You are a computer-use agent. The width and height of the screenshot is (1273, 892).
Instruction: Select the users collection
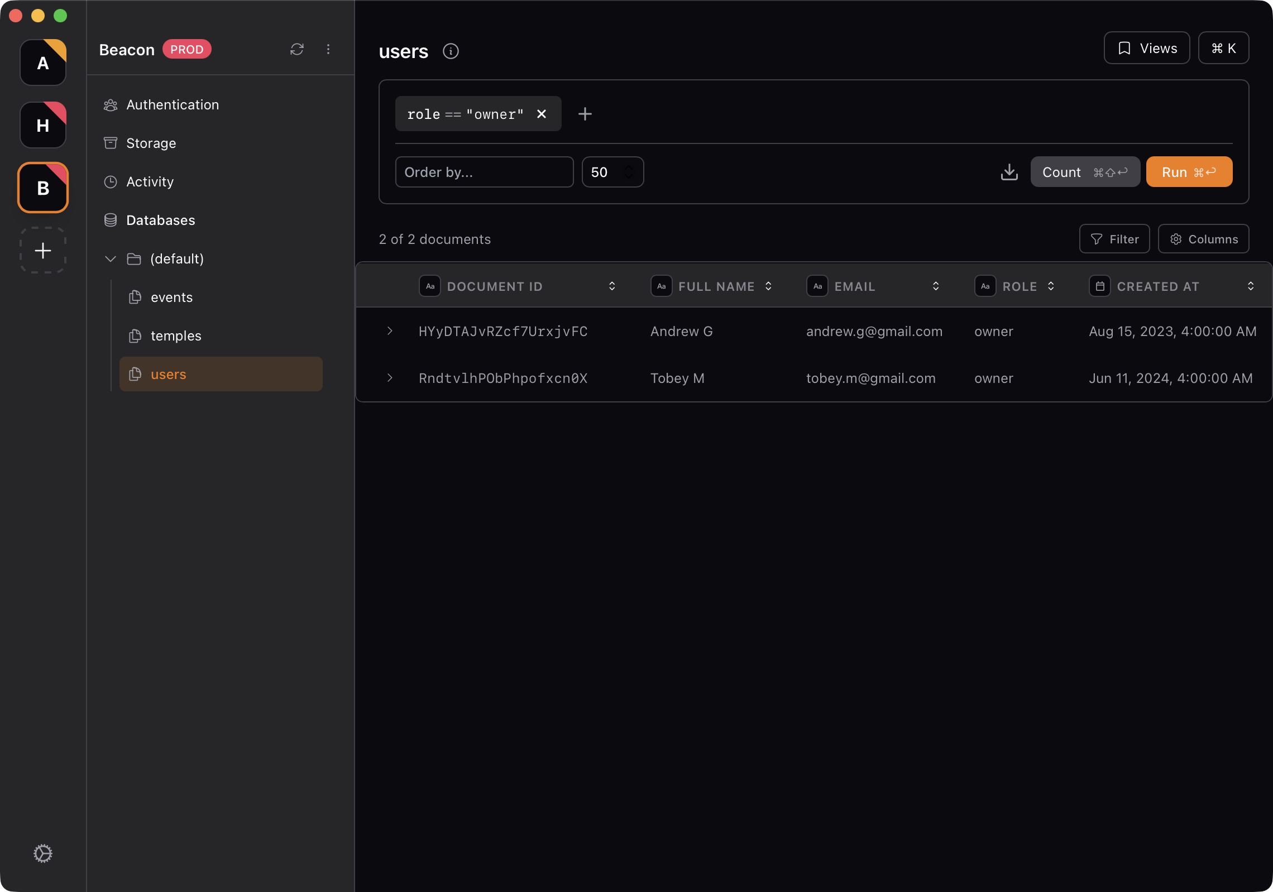(221, 374)
